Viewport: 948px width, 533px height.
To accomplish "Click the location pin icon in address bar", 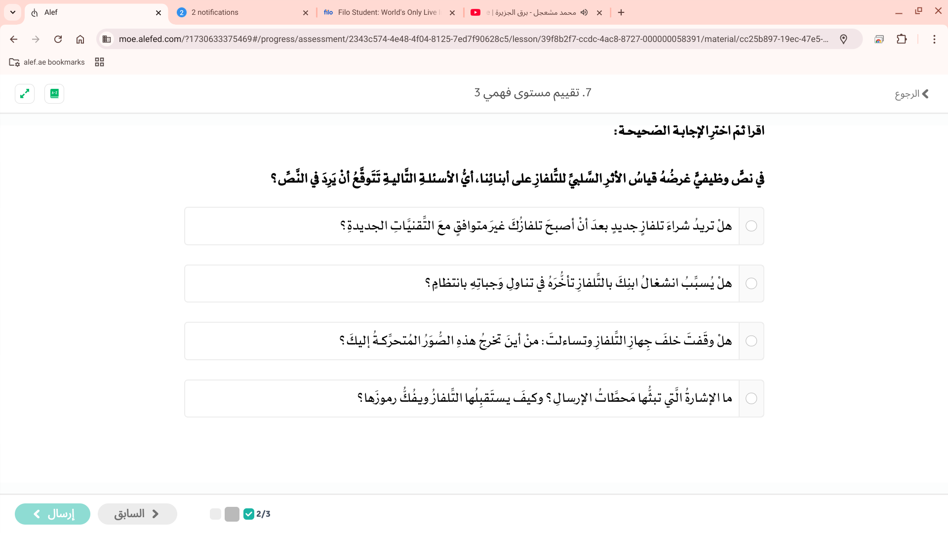I will [x=843, y=39].
